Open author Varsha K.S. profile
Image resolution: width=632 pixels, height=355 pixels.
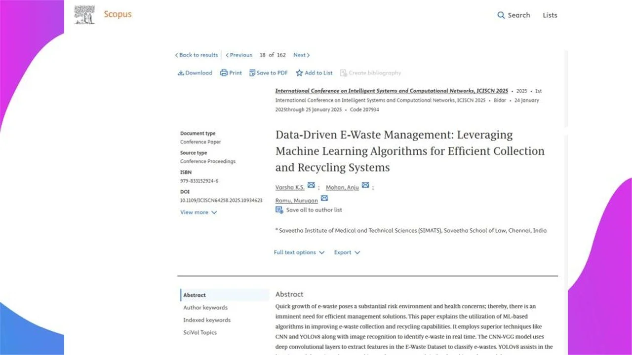point(290,188)
